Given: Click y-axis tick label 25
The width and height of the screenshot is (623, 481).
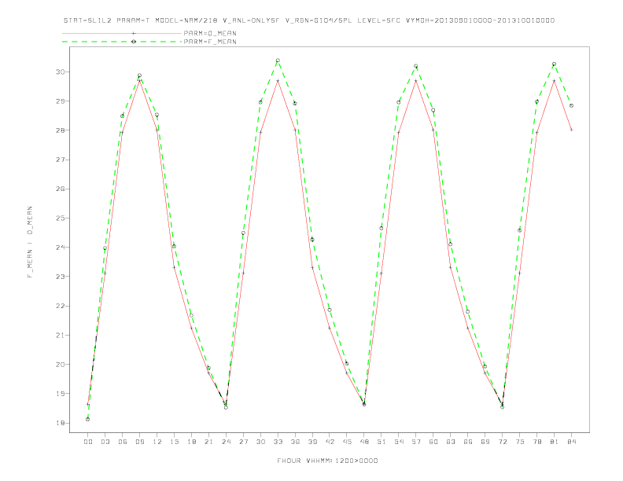Looking at the screenshot, I should (x=60, y=218).
